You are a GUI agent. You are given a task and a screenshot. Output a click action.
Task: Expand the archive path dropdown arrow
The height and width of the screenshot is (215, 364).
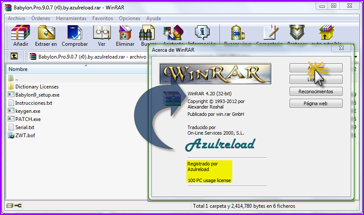355,57
